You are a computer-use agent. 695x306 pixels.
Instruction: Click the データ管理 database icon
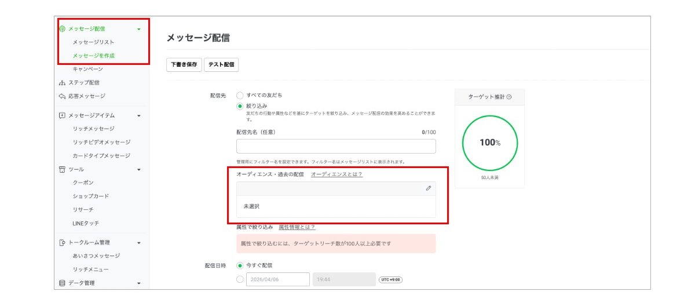63,283
